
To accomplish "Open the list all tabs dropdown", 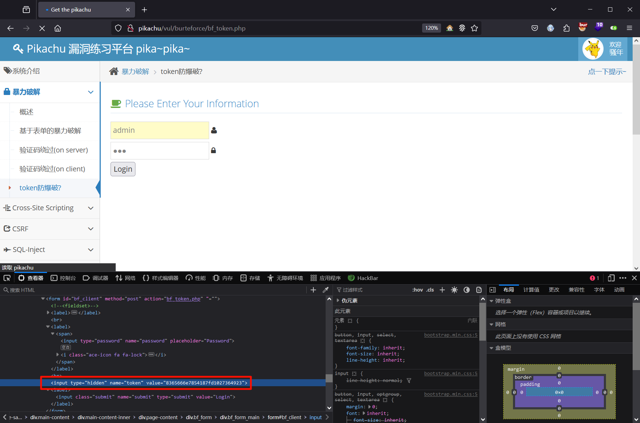I will (554, 9).
